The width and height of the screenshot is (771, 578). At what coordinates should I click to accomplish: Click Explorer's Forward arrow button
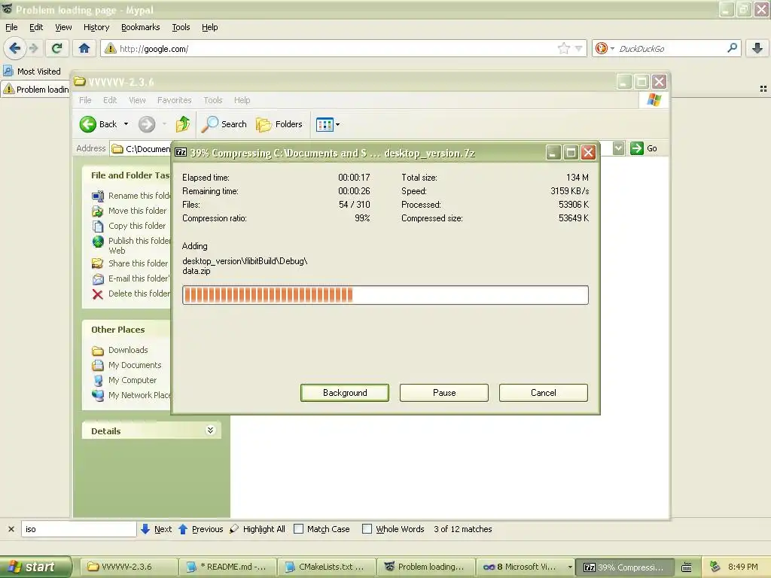(x=147, y=124)
